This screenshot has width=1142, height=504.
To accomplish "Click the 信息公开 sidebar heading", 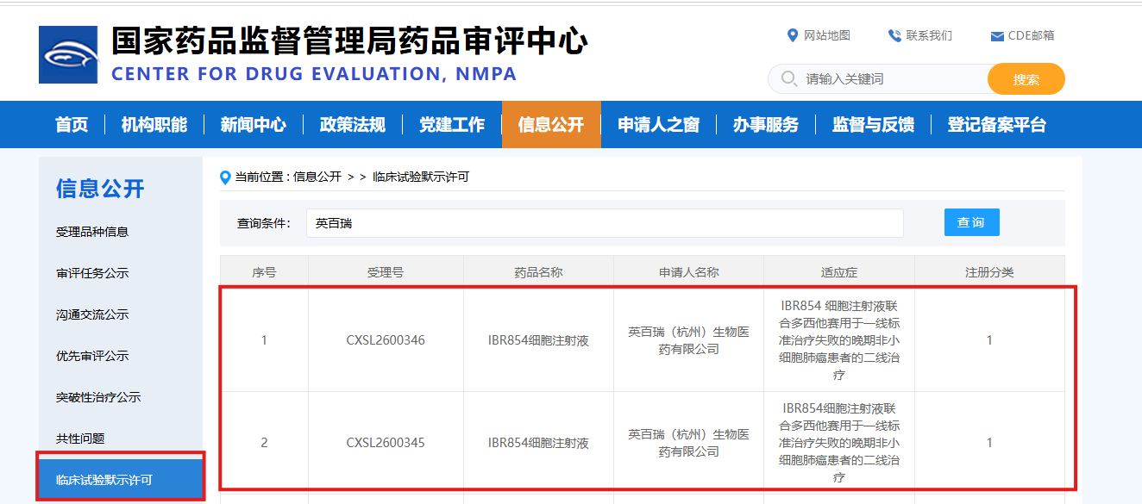I will [x=100, y=188].
